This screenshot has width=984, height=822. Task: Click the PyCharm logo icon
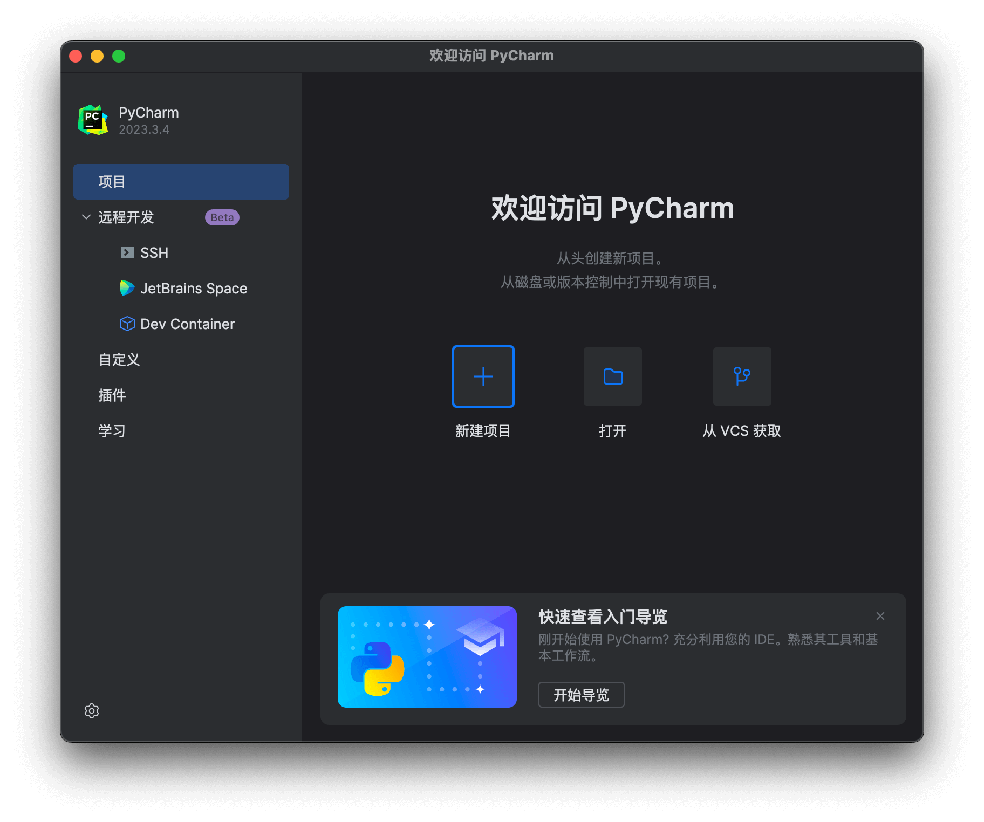click(x=93, y=120)
